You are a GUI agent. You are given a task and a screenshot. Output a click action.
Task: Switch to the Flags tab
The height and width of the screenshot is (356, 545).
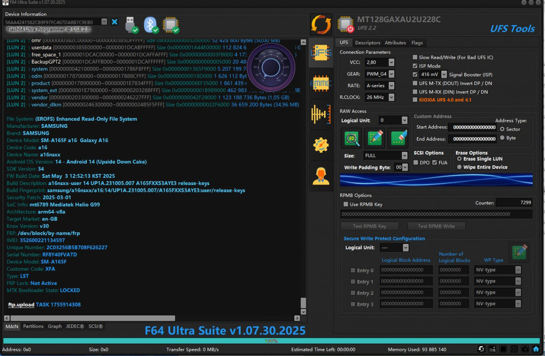tap(417, 43)
